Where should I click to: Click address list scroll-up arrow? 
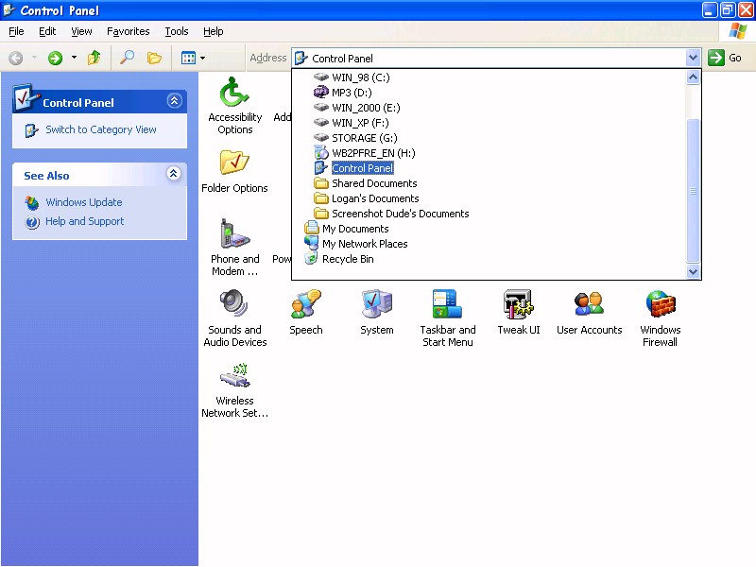[693, 77]
